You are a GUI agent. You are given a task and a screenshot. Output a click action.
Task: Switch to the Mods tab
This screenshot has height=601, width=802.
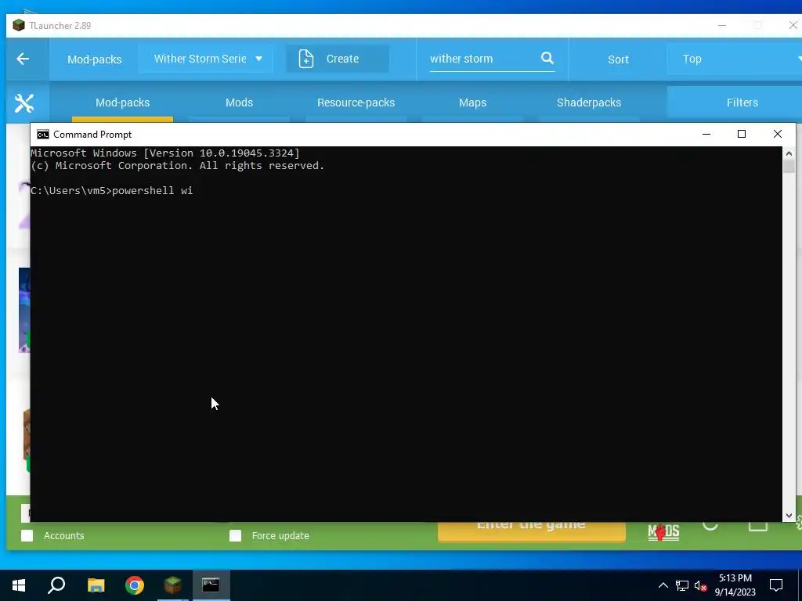pyautogui.click(x=240, y=103)
